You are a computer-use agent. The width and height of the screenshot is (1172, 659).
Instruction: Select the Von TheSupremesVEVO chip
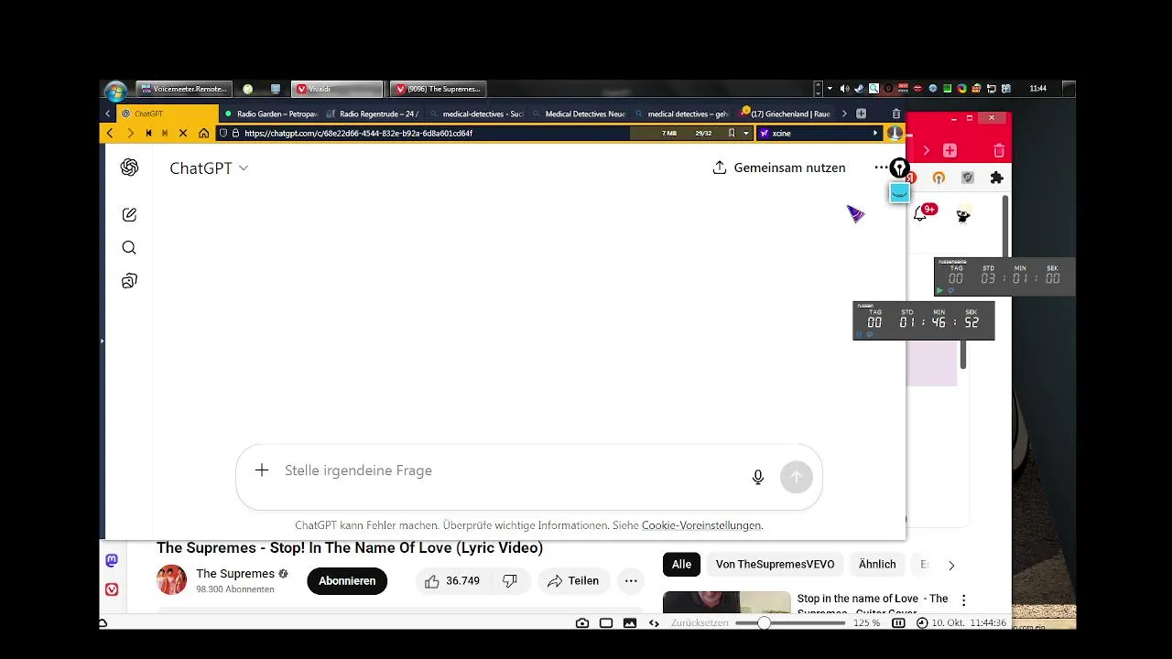[775, 565]
